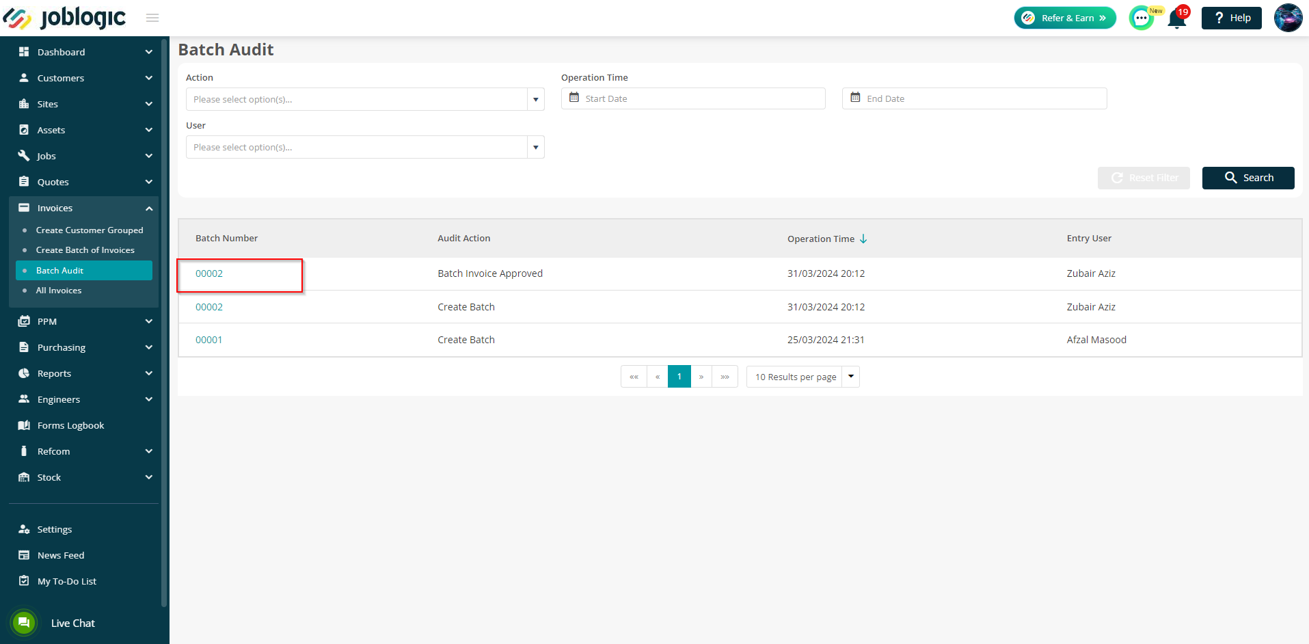Open batch 00002 in Batch Invoice Approved row
The width and height of the screenshot is (1309, 644).
pos(209,273)
